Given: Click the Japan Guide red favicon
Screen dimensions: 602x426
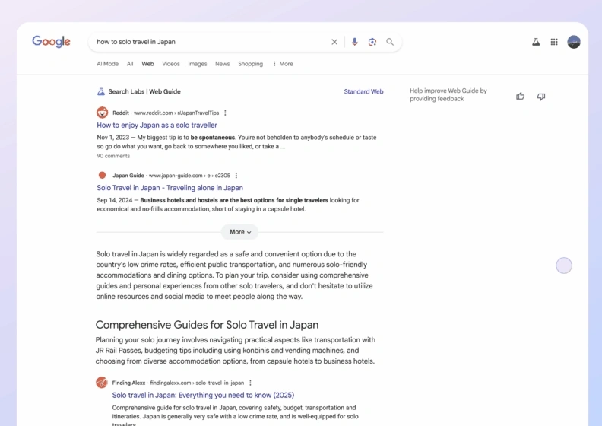Looking at the screenshot, I should tap(102, 175).
